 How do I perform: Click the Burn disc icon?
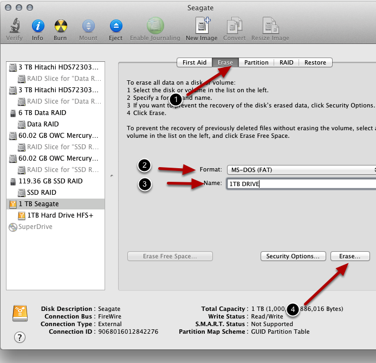coord(60,26)
